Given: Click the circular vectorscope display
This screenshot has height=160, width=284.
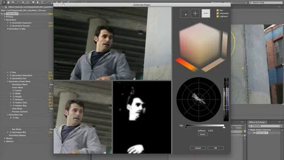Looking at the screenshot, I should pyautogui.click(x=199, y=100).
